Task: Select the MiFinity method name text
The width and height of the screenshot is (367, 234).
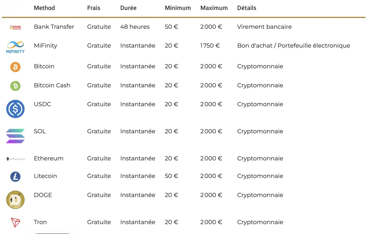Action: pos(46,46)
